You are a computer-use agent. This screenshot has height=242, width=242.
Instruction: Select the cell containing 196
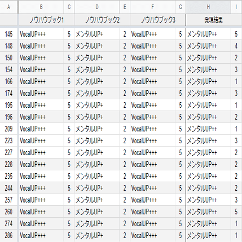8,117
